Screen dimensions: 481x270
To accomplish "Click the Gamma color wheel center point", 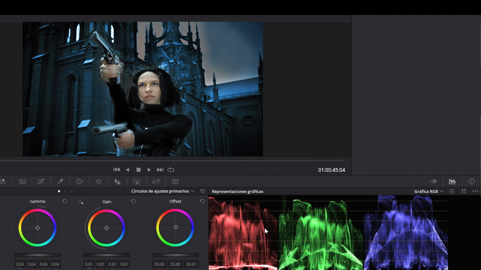I will coord(38,228).
